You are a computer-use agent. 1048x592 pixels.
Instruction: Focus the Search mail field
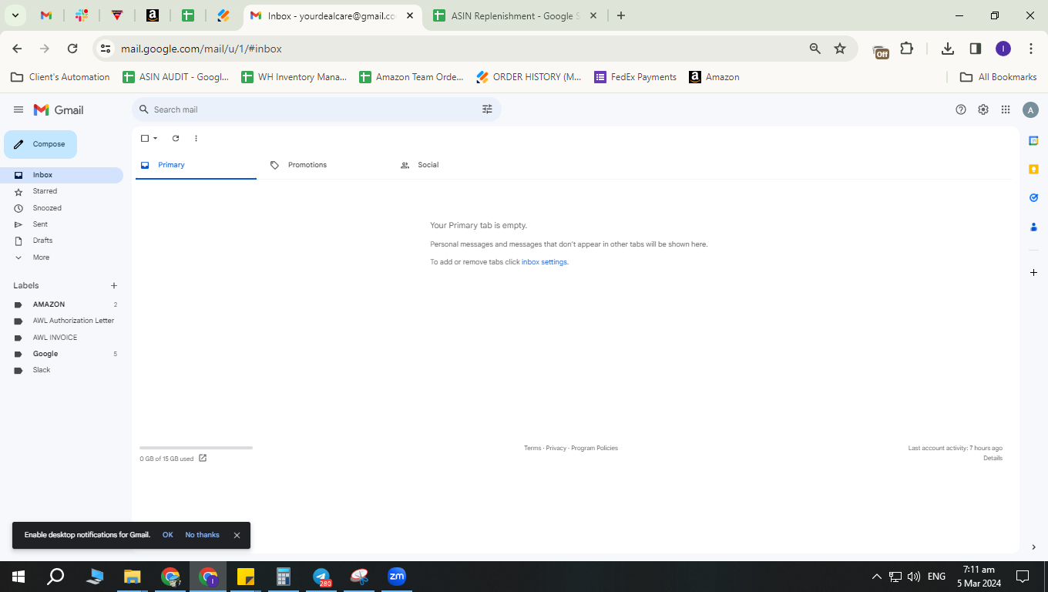(316, 109)
